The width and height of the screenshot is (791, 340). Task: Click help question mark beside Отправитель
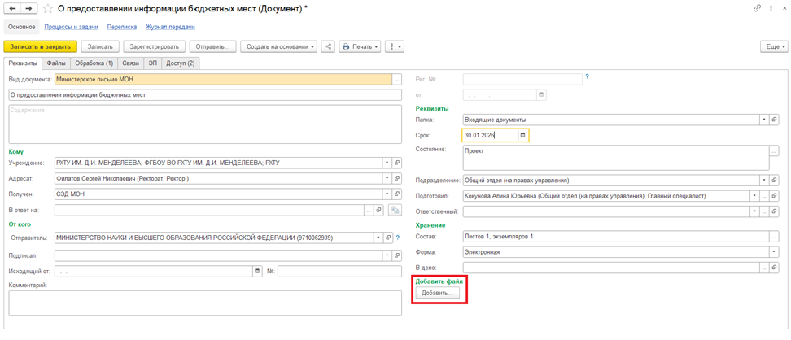(397, 238)
